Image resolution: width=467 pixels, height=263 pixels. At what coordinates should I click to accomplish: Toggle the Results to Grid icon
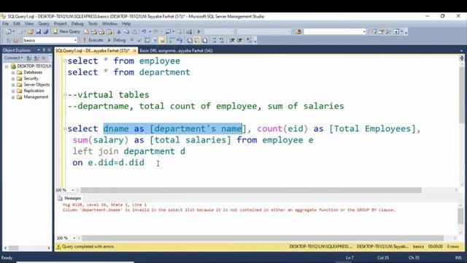[197, 40]
